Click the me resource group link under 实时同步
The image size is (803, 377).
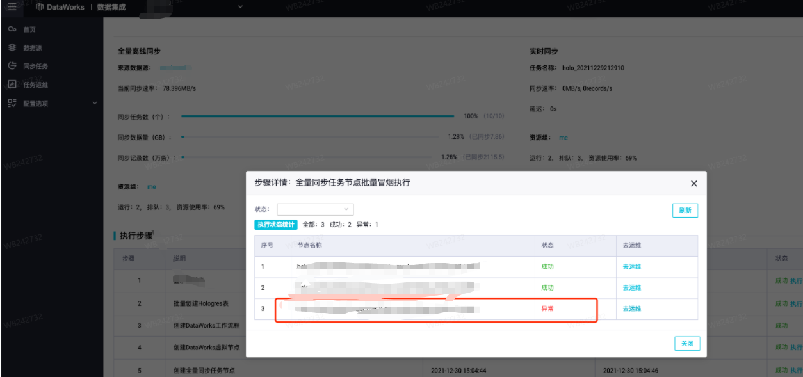(x=564, y=138)
